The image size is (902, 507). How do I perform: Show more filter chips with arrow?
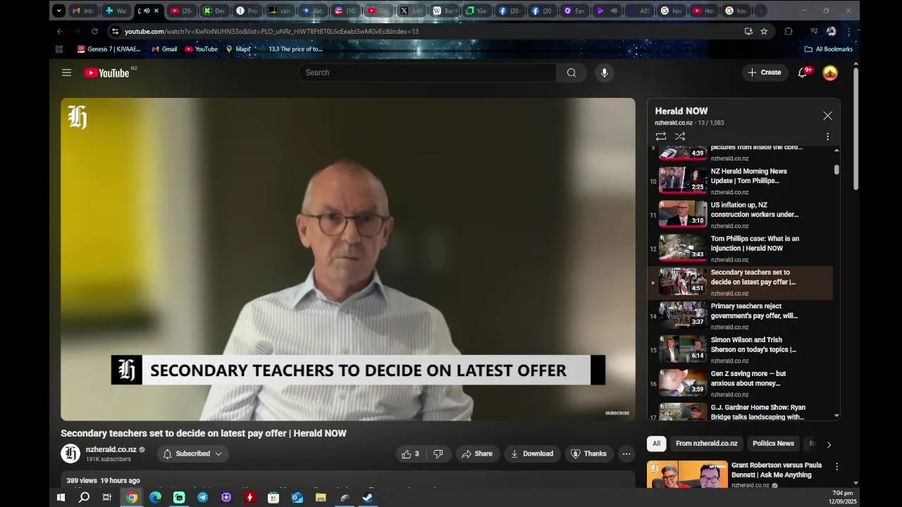click(x=829, y=444)
